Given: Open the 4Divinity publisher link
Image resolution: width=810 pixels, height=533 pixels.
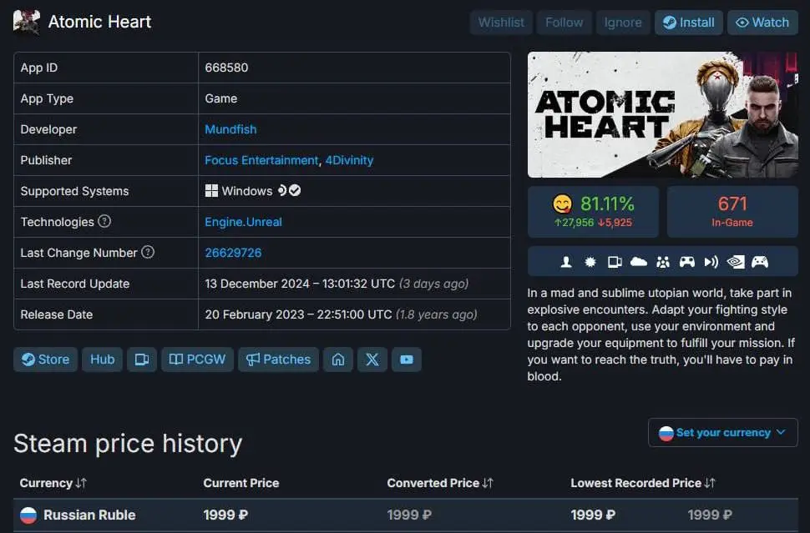Looking at the screenshot, I should pos(349,160).
